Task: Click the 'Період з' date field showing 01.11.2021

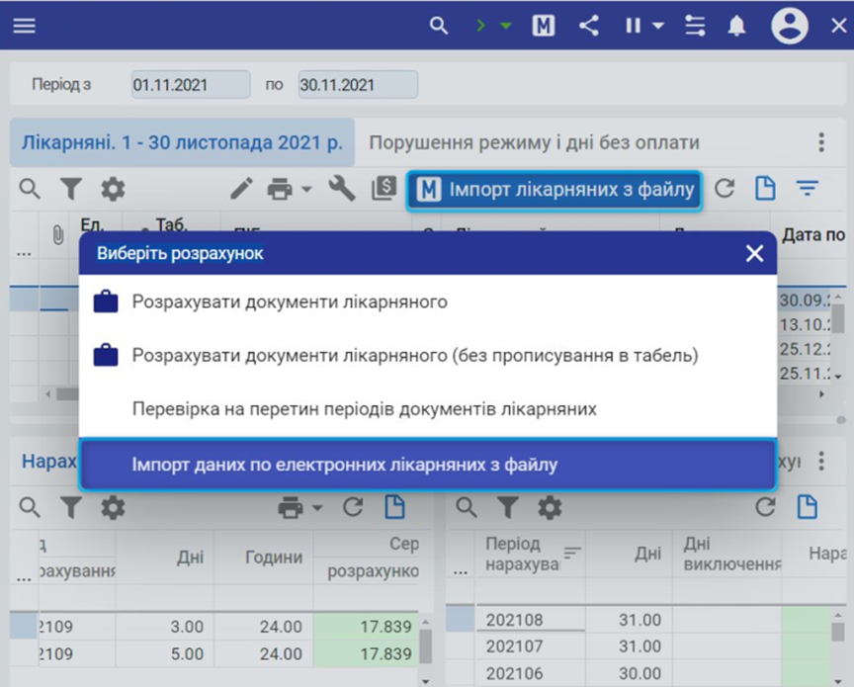Action: pyautogui.click(x=190, y=84)
